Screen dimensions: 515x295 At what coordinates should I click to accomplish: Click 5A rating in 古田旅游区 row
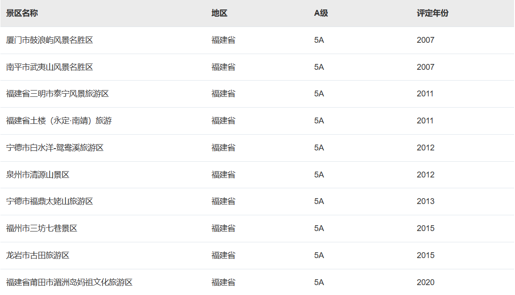point(319,255)
